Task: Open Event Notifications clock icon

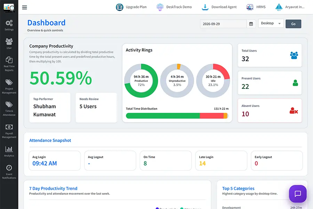Action: click(9, 168)
